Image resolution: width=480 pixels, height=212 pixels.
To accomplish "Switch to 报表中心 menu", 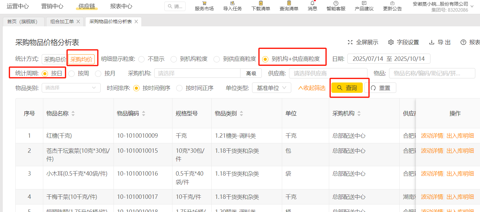I will (x=121, y=6).
